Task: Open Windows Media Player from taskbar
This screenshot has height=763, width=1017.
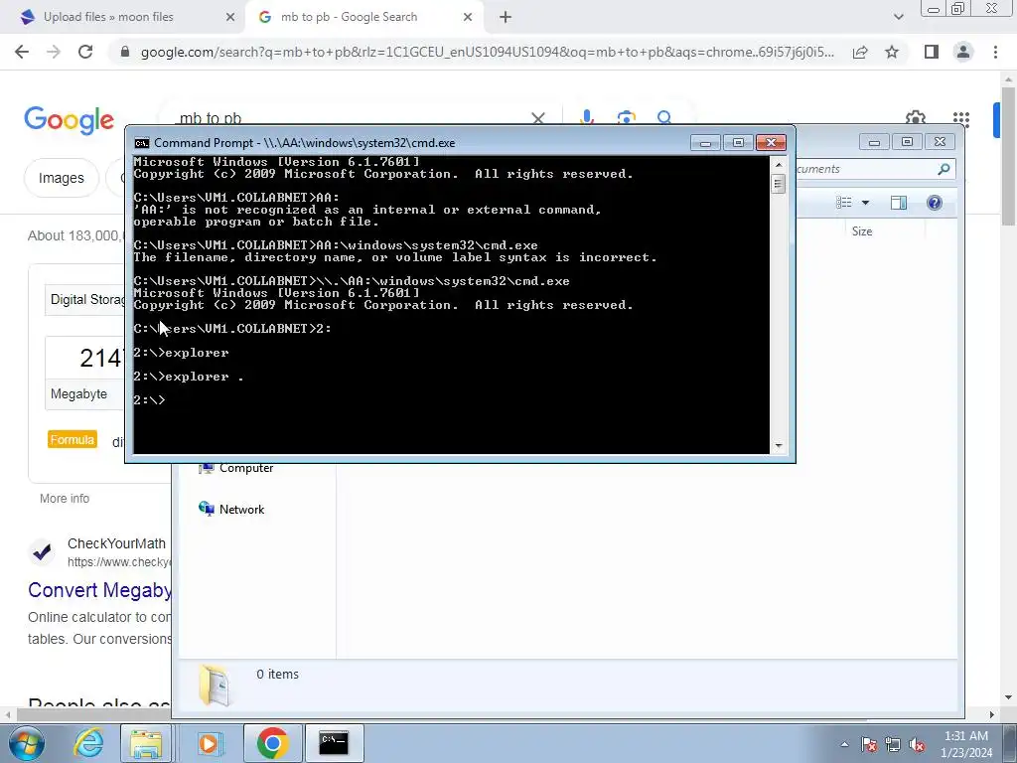Action: pos(209,743)
